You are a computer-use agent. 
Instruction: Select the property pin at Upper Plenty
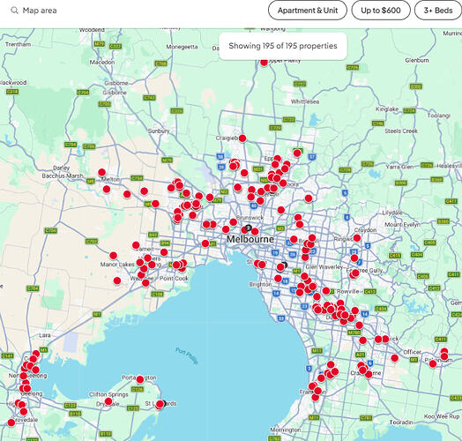[x=264, y=62]
